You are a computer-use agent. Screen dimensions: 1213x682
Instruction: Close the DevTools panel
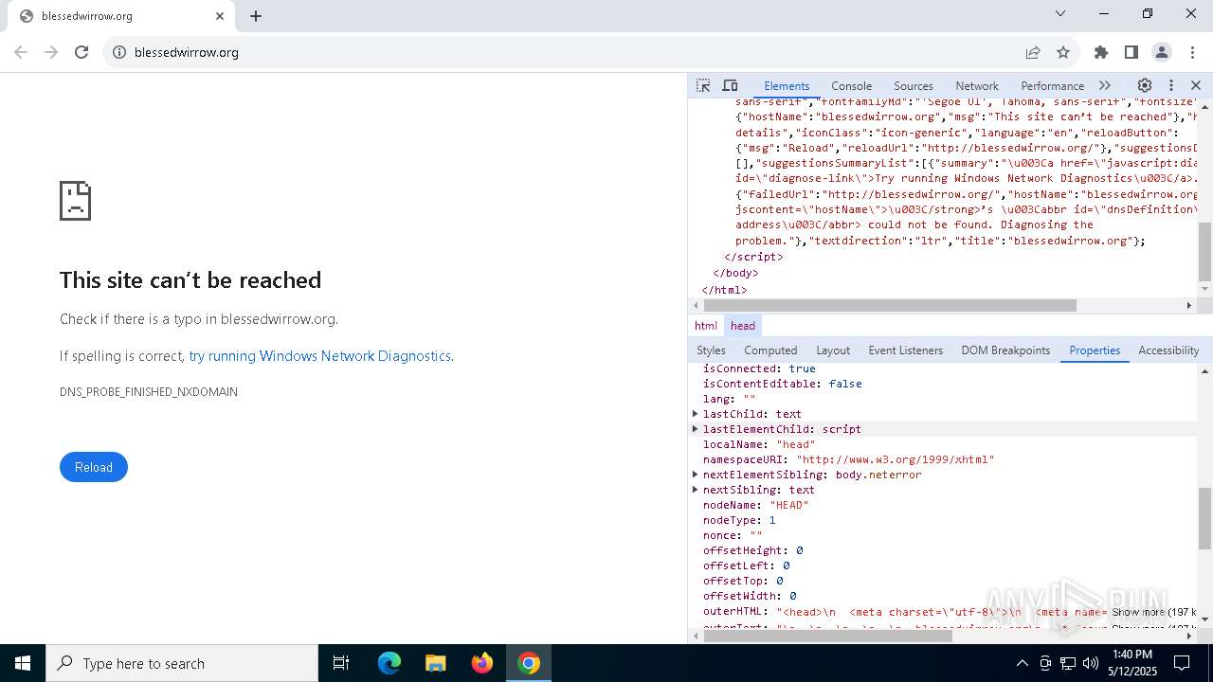click(1196, 85)
